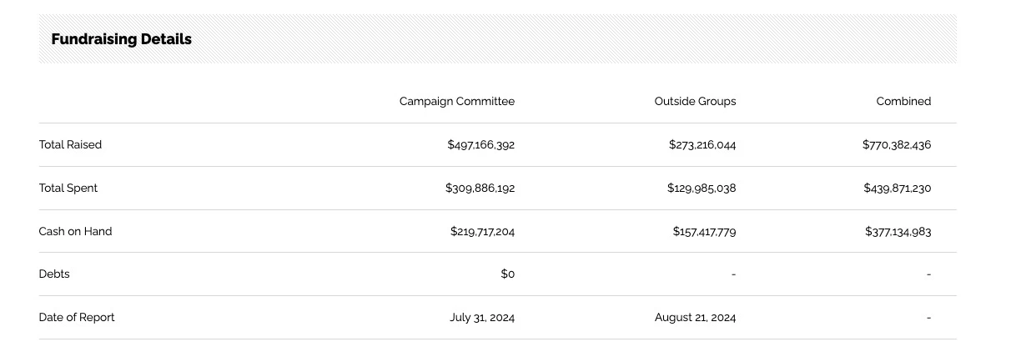Select the July 31, 2024 report date
This screenshot has width=1016, height=362.
tap(482, 317)
